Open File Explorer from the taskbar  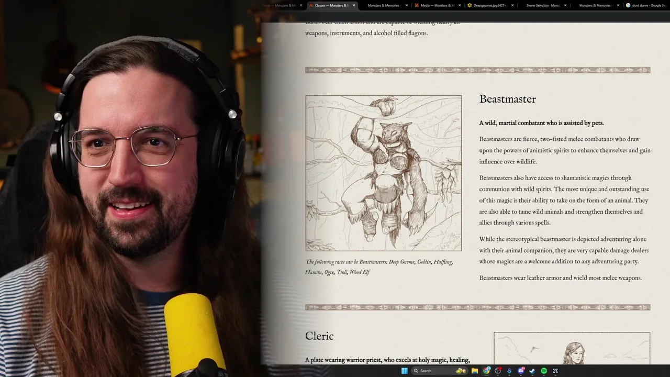pyautogui.click(x=475, y=371)
